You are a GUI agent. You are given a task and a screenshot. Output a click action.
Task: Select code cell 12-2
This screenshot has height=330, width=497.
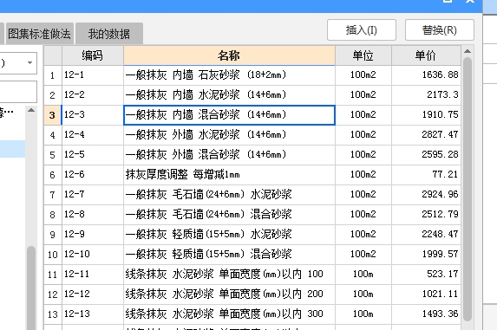(93, 95)
